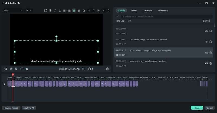Step back one frame
The width and height of the screenshot is (217, 113).
tap(5, 69)
